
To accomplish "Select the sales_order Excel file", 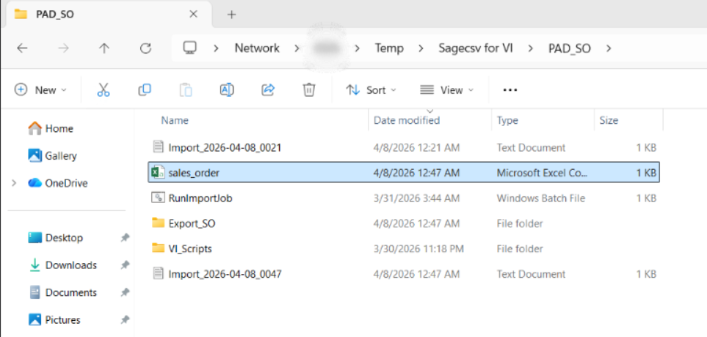I will coord(404,172).
